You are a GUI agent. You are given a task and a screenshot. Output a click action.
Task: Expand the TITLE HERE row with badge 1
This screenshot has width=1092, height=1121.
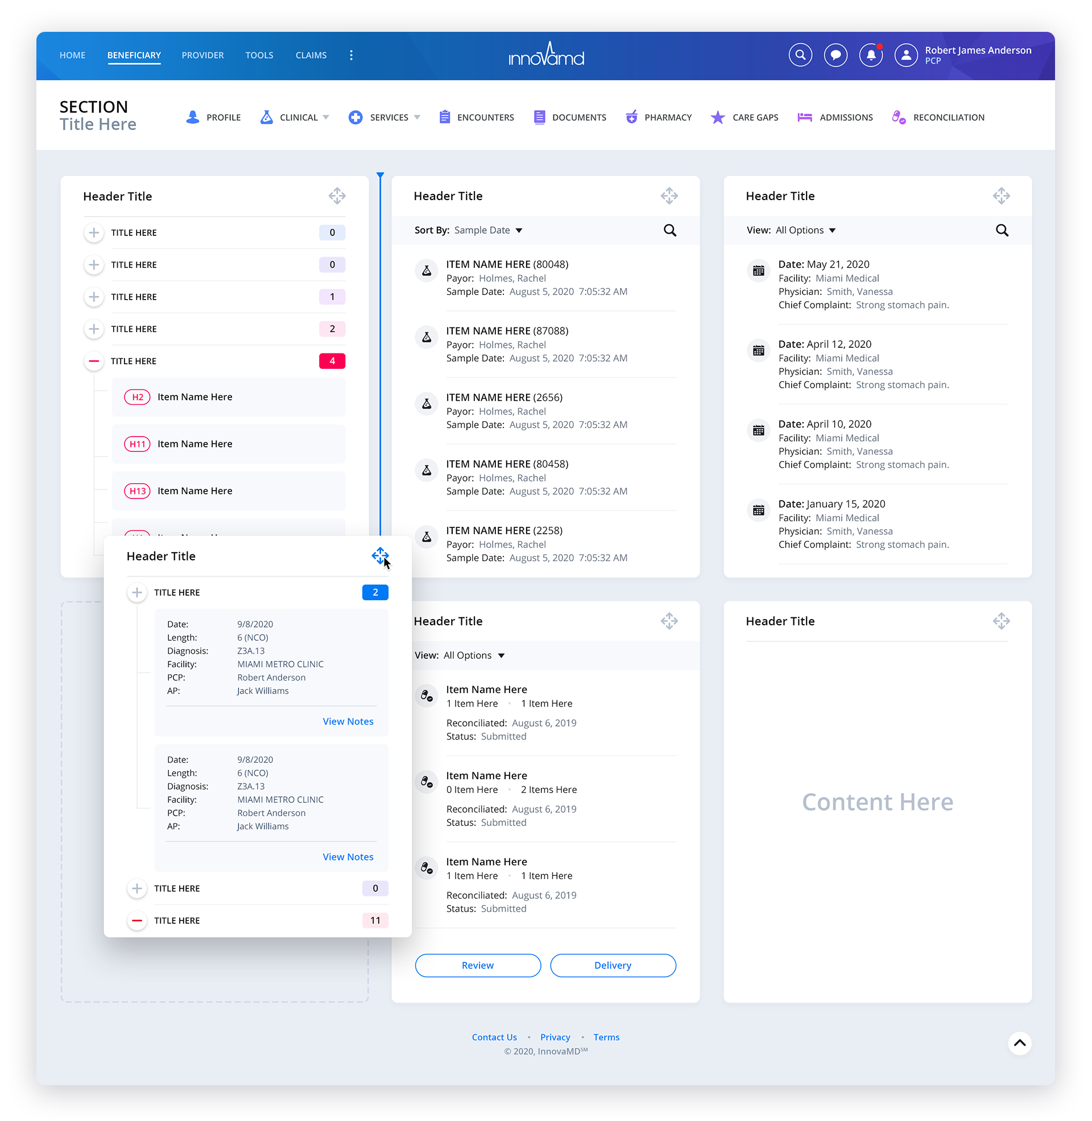pyautogui.click(x=94, y=297)
